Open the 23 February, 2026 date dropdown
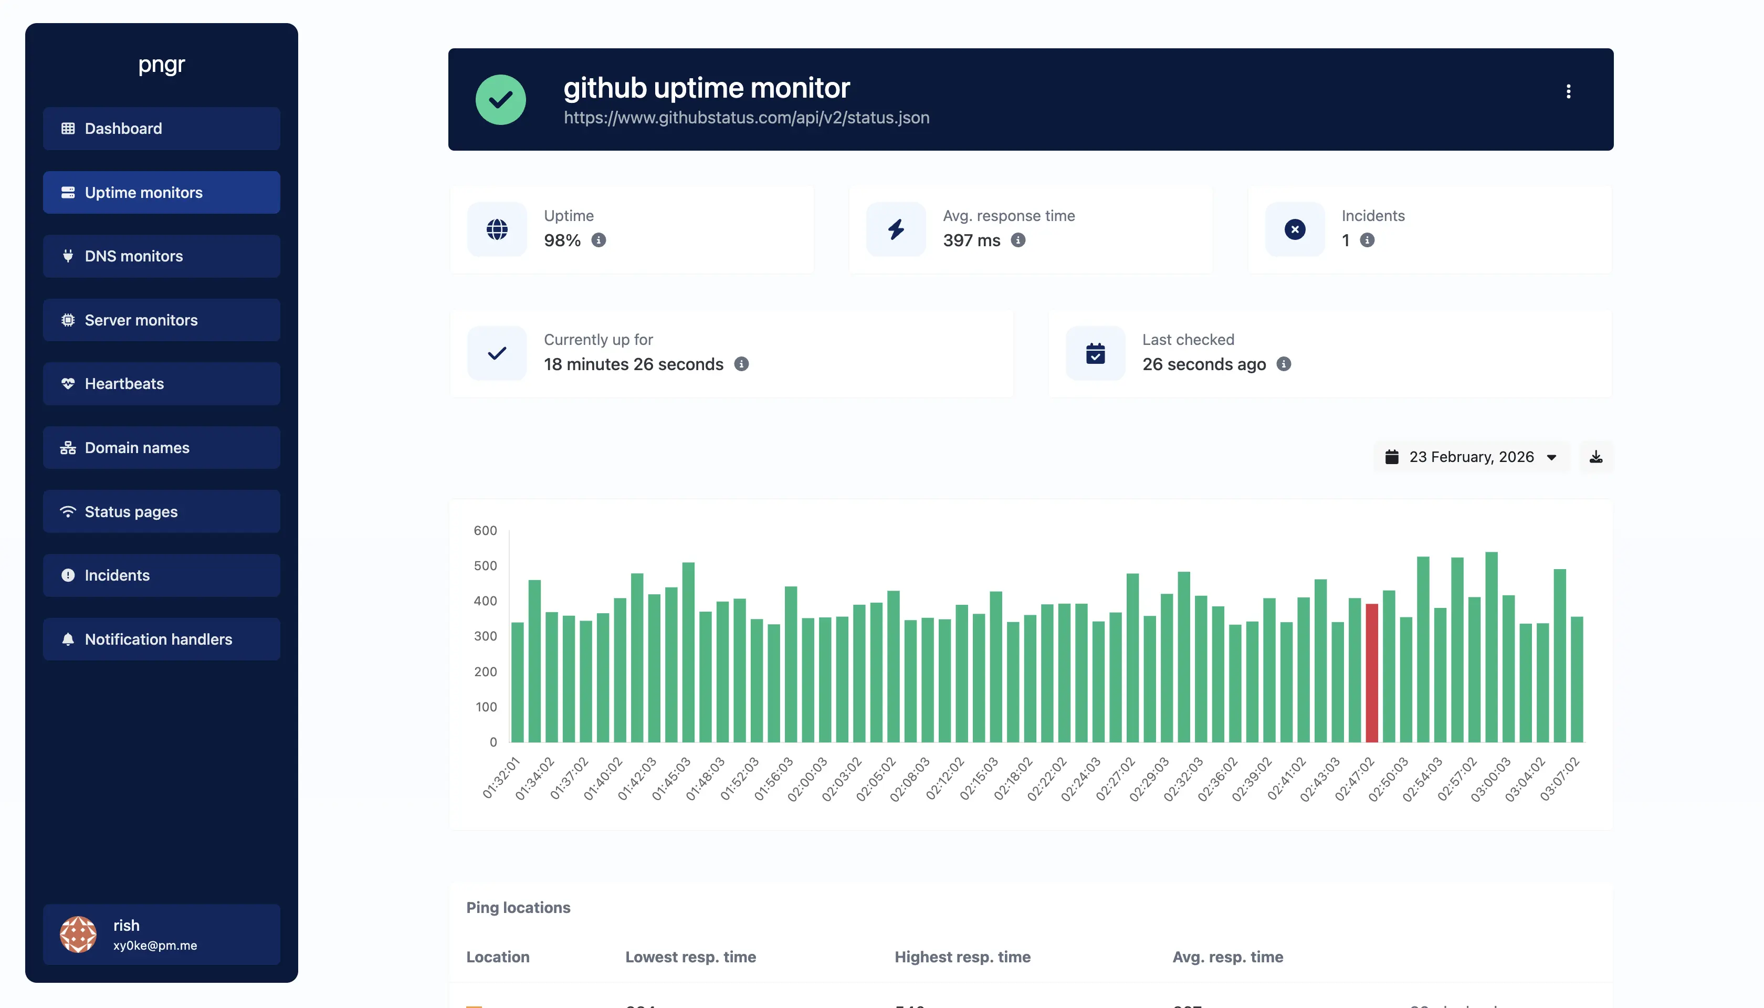1764x1008 pixels. coord(1471,457)
